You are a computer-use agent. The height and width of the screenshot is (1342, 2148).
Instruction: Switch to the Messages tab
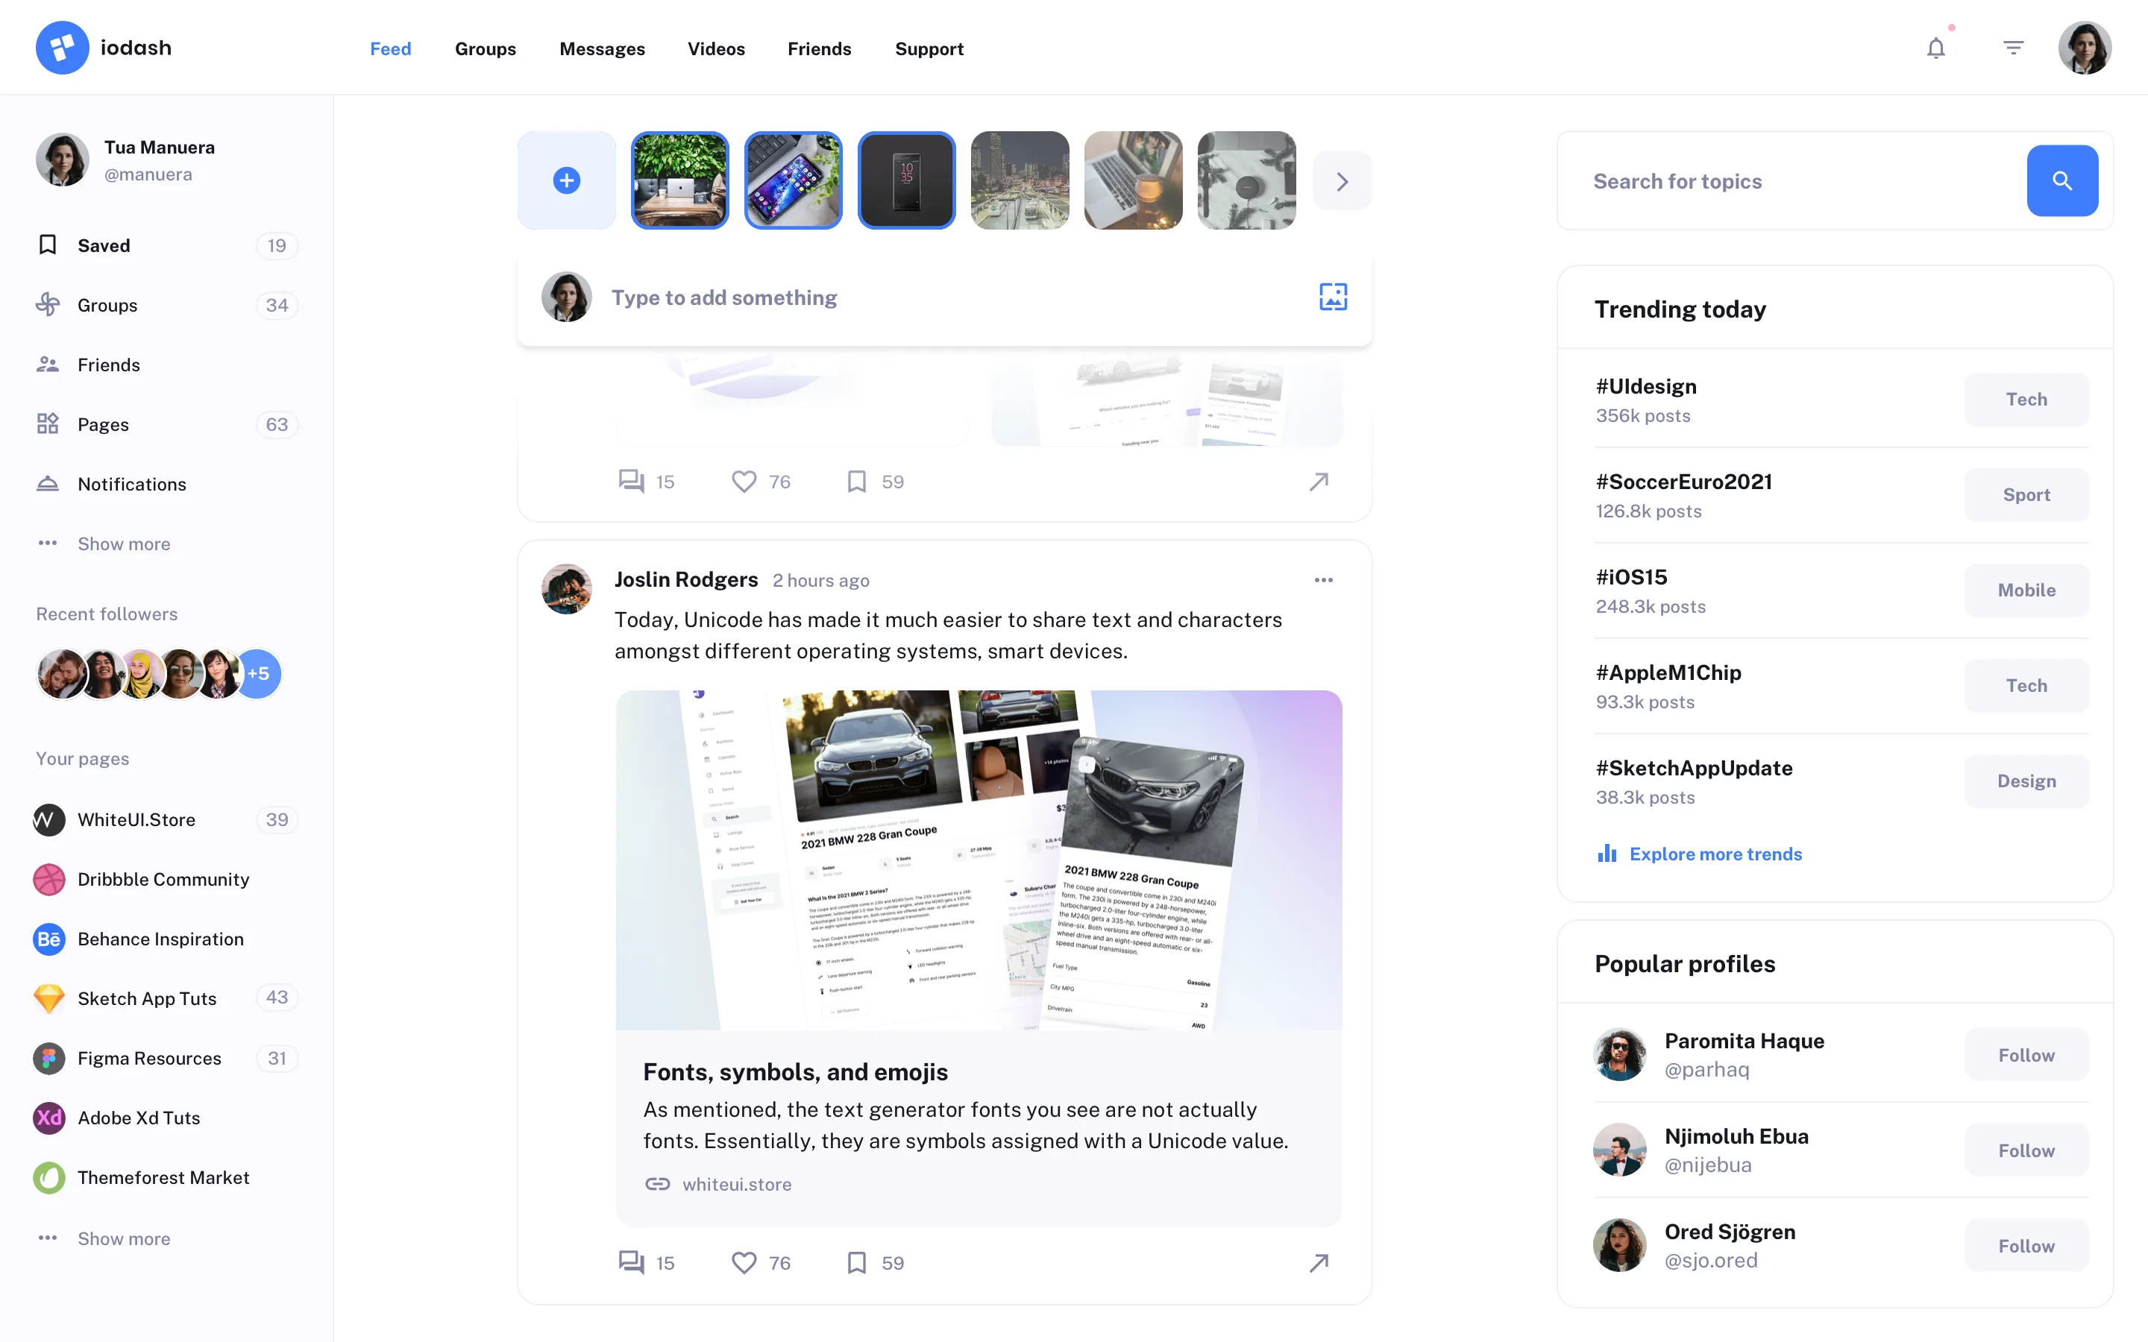[x=602, y=48]
